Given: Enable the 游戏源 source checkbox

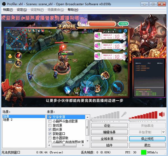Looking at the screenshot, I should pos(50,125).
